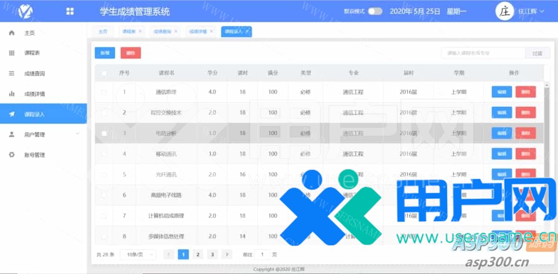Focus the course name search input field
The width and height of the screenshot is (558, 274).
pyautogui.click(x=482, y=53)
